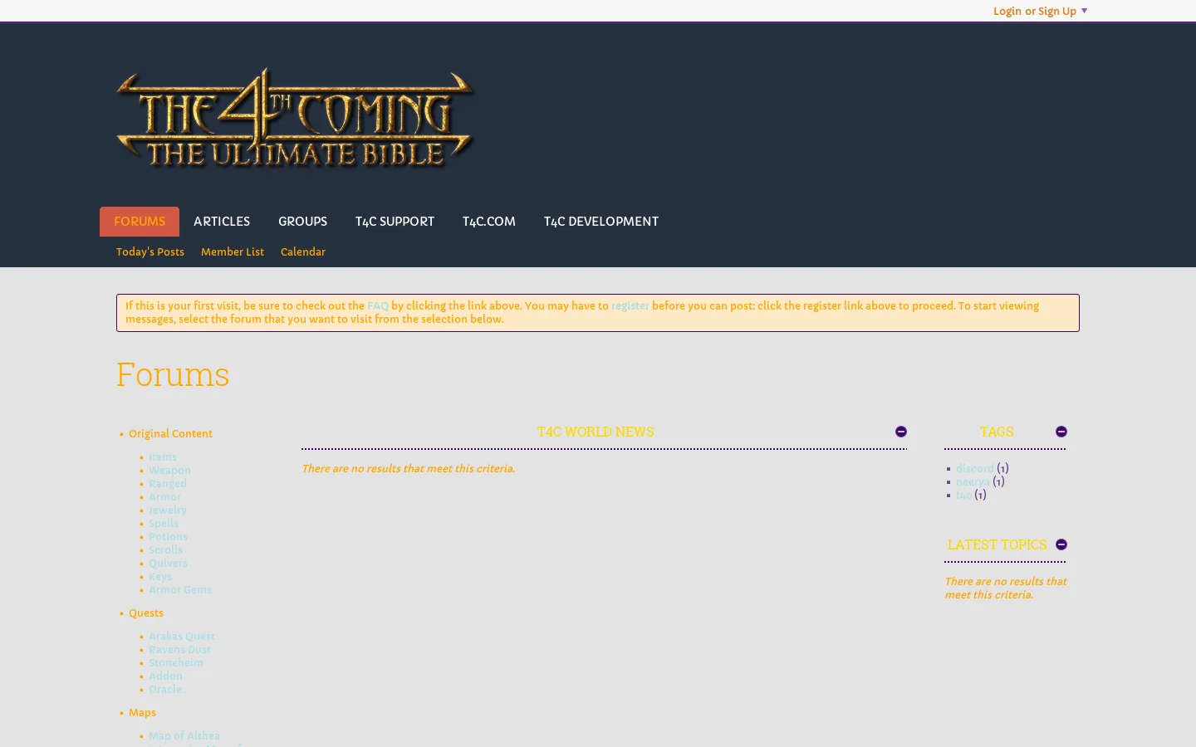Open the T4C Development tab
This screenshot has height=747, width=1196.
click(601, 222)
